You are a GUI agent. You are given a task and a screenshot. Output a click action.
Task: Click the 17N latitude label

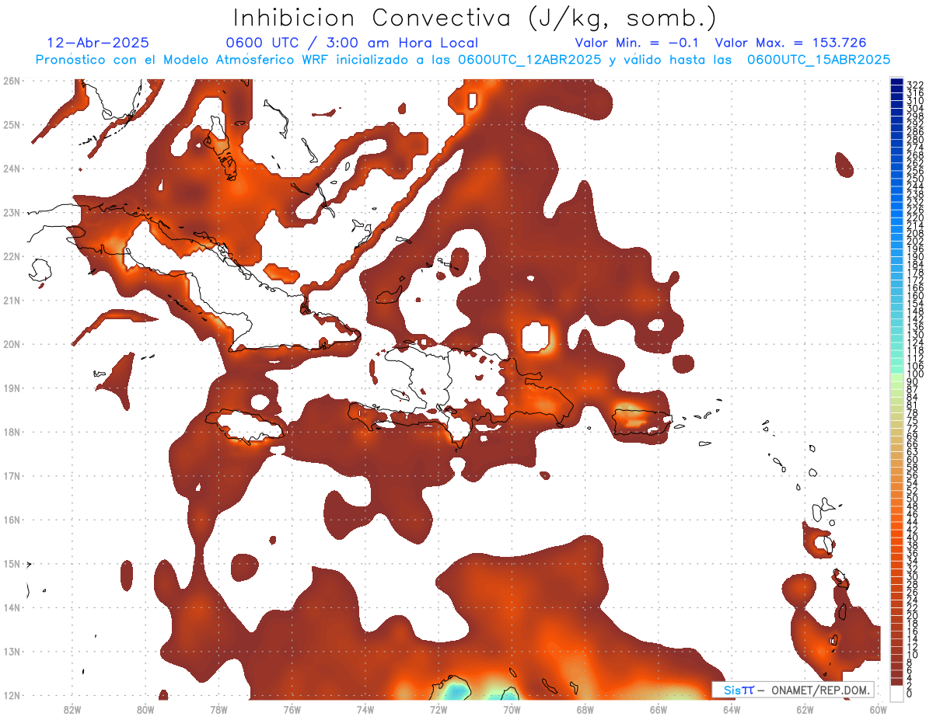click(12, 475)
